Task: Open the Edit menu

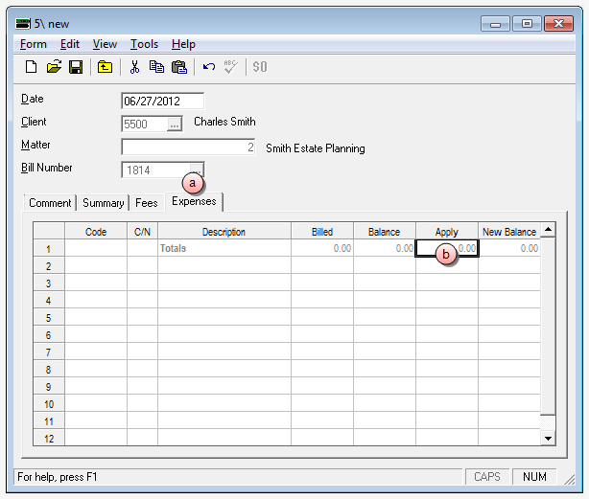Action: [x=70, y=44]
